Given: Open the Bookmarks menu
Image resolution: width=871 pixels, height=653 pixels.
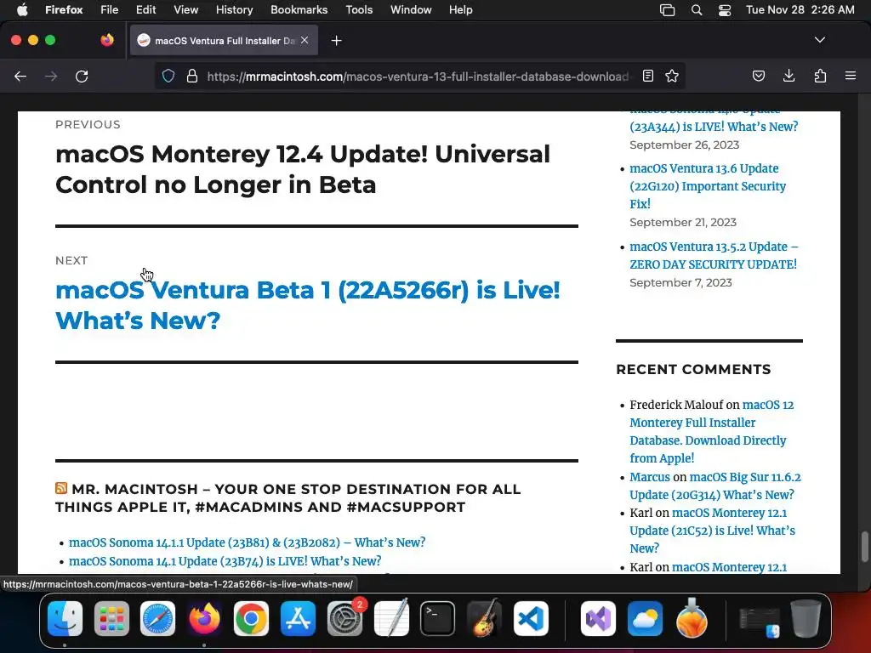Looking at the screenshot, I should coord(299,10).
